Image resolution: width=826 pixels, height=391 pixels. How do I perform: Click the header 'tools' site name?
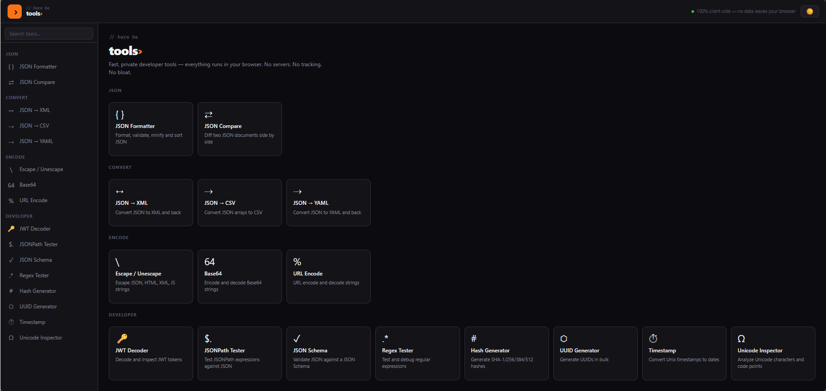[x=34, y=14]
